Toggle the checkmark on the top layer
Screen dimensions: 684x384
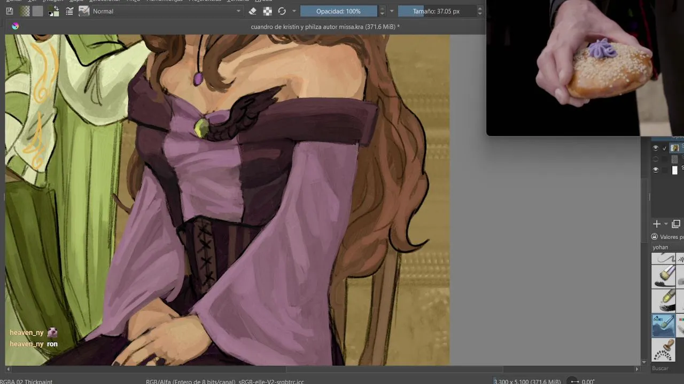click(665, 148)
